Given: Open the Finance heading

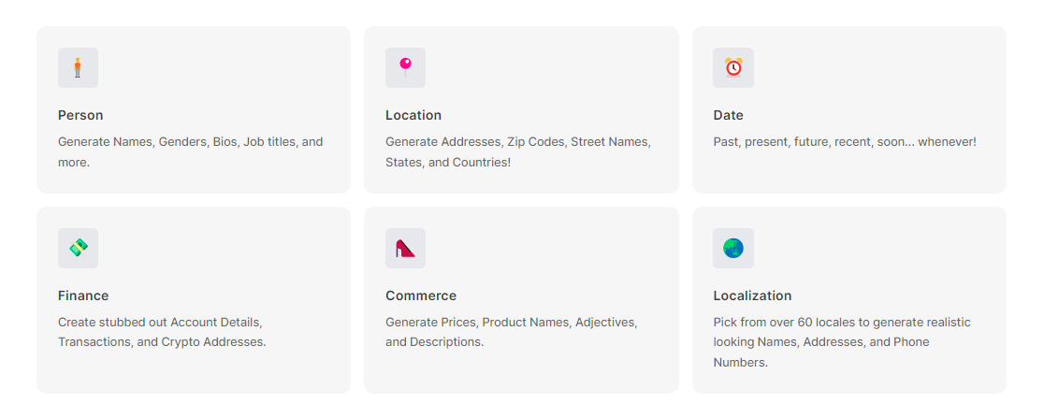Looking at the screenshot, I should click(83, 295).
